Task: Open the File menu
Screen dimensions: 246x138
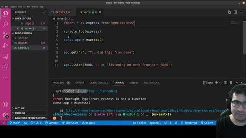Action: coord(2,7)
